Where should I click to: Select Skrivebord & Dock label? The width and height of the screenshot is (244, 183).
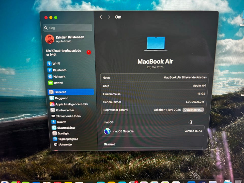point(69,116)
